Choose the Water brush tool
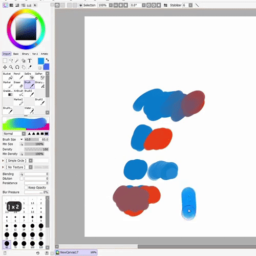 pyautogui.click(x=29, y=110)
